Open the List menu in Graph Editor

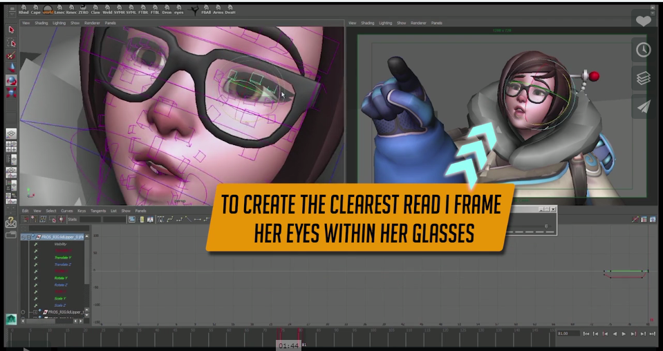(113, 211)
